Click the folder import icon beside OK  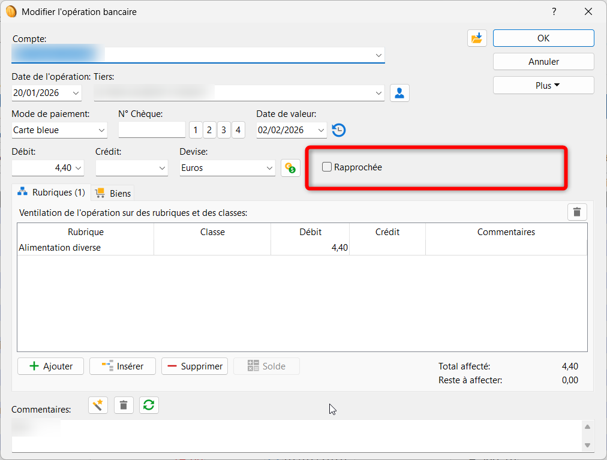[x=477, y=38]
